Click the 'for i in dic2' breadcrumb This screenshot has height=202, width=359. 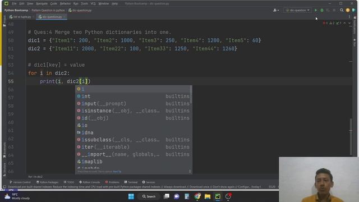point(35,177)
